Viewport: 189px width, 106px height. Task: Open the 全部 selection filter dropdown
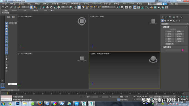25,7
